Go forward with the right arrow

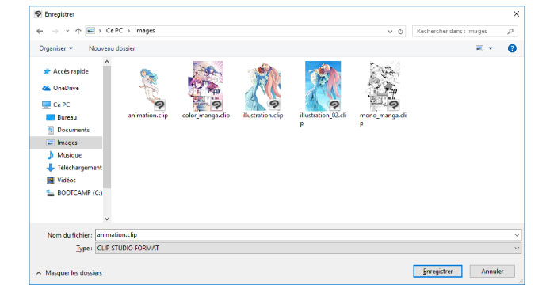55,31
